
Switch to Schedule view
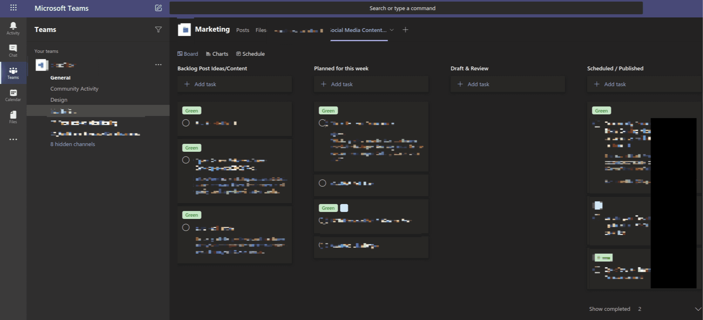[250, 54]
